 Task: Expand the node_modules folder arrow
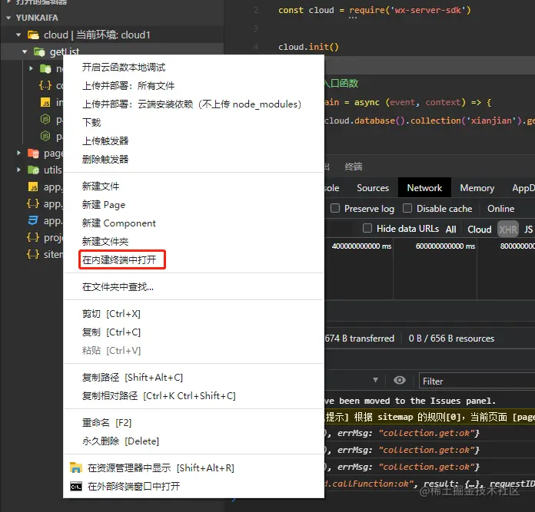point(31,68)
